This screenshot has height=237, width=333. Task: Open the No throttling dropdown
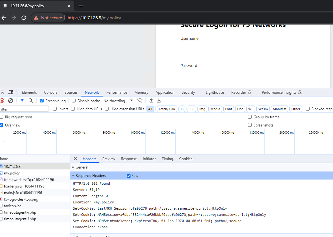[x=118, y=101]
